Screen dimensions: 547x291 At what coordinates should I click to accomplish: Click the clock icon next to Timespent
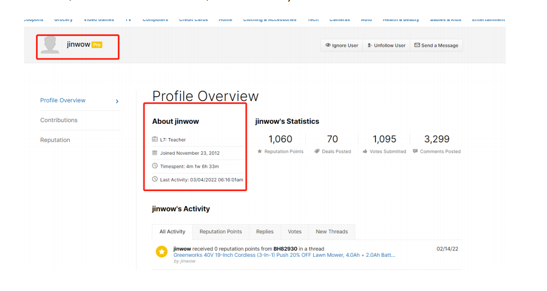tap(155, 166)
